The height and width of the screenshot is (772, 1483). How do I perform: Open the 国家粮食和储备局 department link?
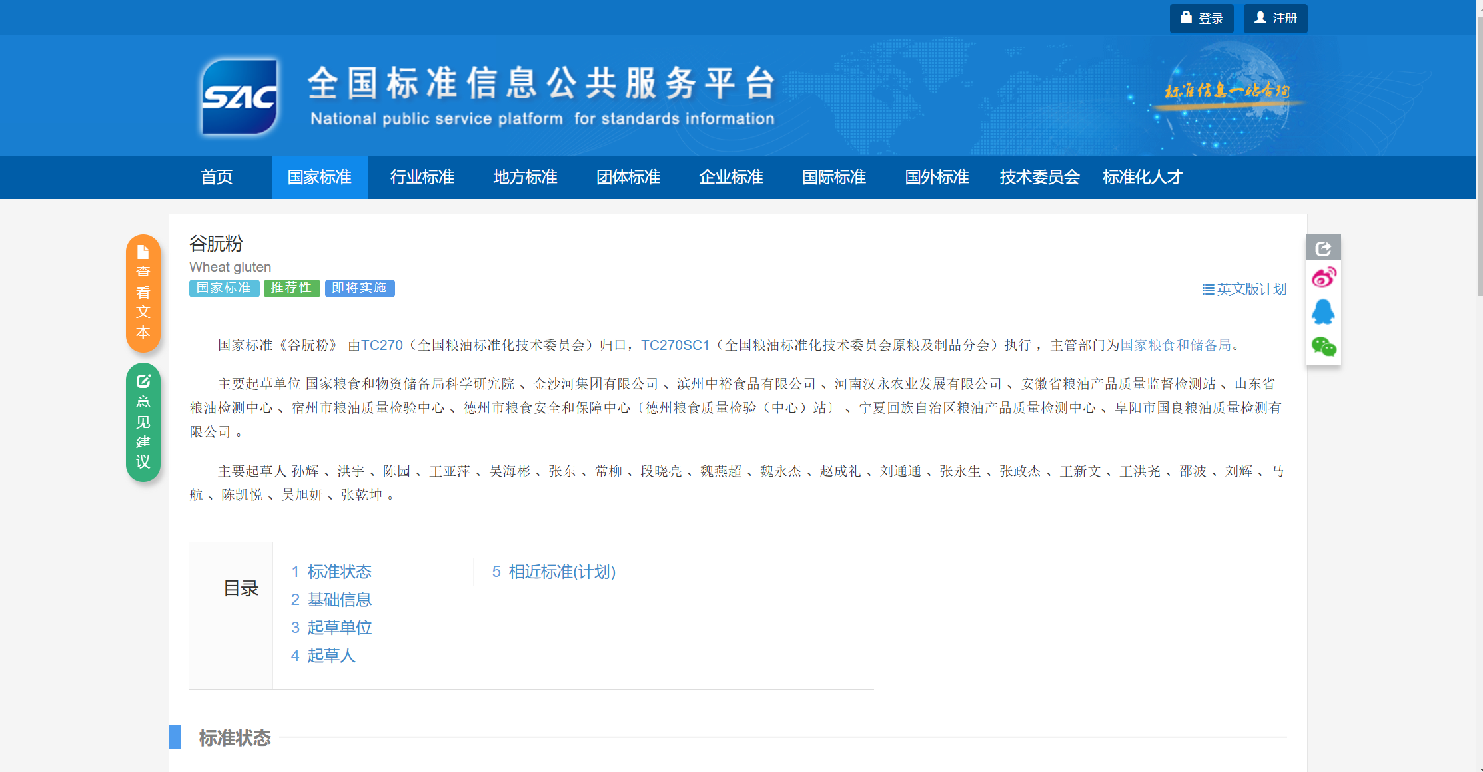click(x=1175, y=345)
